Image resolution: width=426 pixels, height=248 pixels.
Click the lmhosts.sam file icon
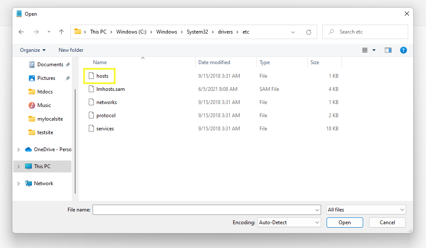[91, 89]
